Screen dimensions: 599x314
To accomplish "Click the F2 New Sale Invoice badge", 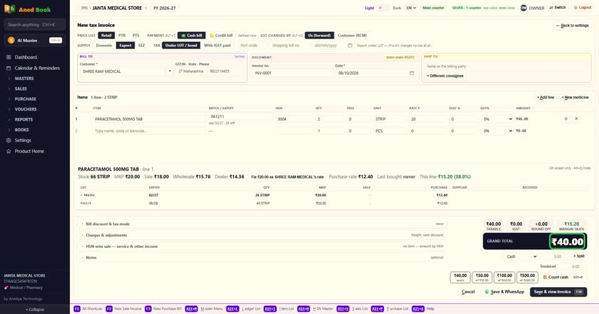I will pyautogui.click(x=109, y=308).
